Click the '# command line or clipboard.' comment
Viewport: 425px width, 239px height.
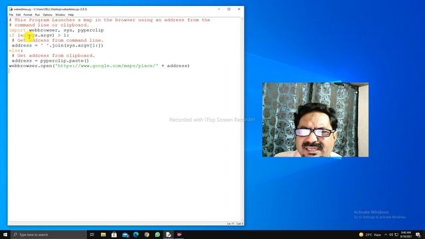(48, 25)
